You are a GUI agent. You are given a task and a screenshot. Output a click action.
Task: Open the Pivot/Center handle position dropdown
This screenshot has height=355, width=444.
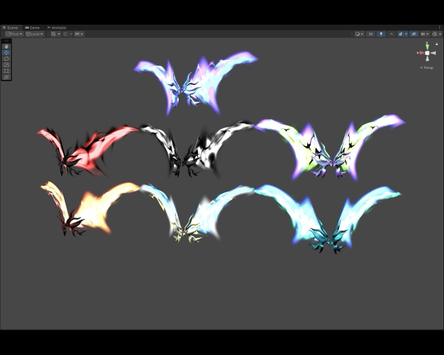point(14,34)
